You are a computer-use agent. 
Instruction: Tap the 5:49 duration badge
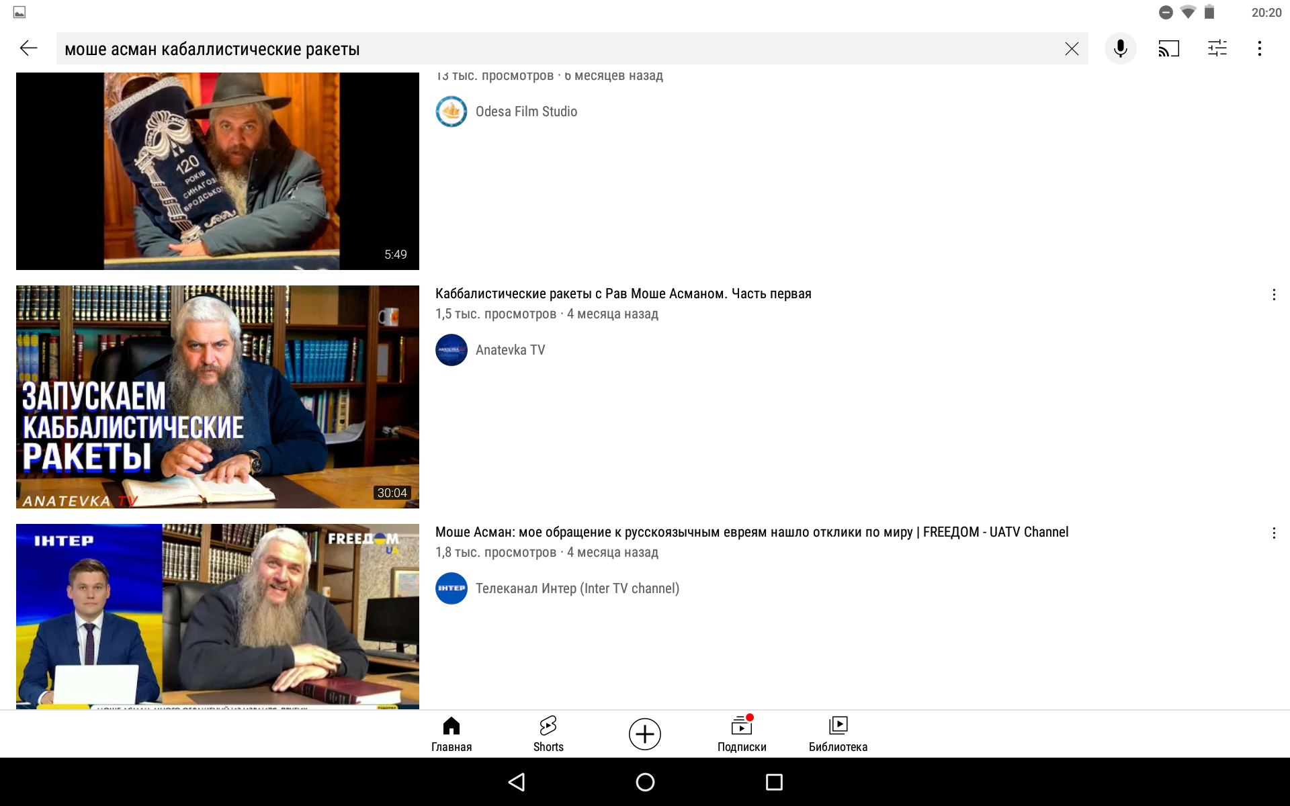coord(396,255)
